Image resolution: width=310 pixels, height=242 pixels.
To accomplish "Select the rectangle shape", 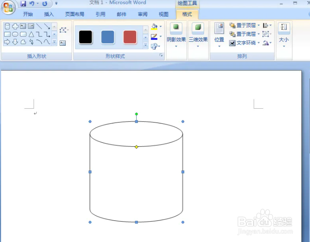I will tap(7, 35).
